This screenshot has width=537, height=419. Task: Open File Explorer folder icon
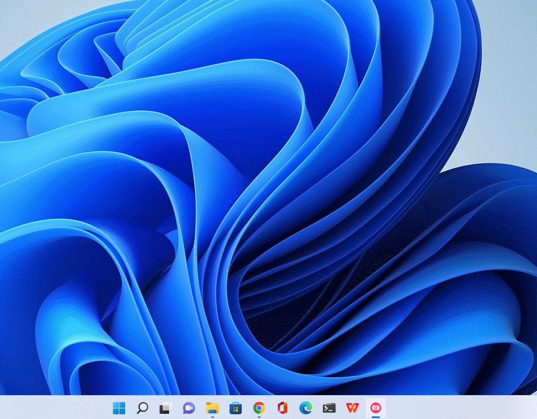click(x=212, y=407)
